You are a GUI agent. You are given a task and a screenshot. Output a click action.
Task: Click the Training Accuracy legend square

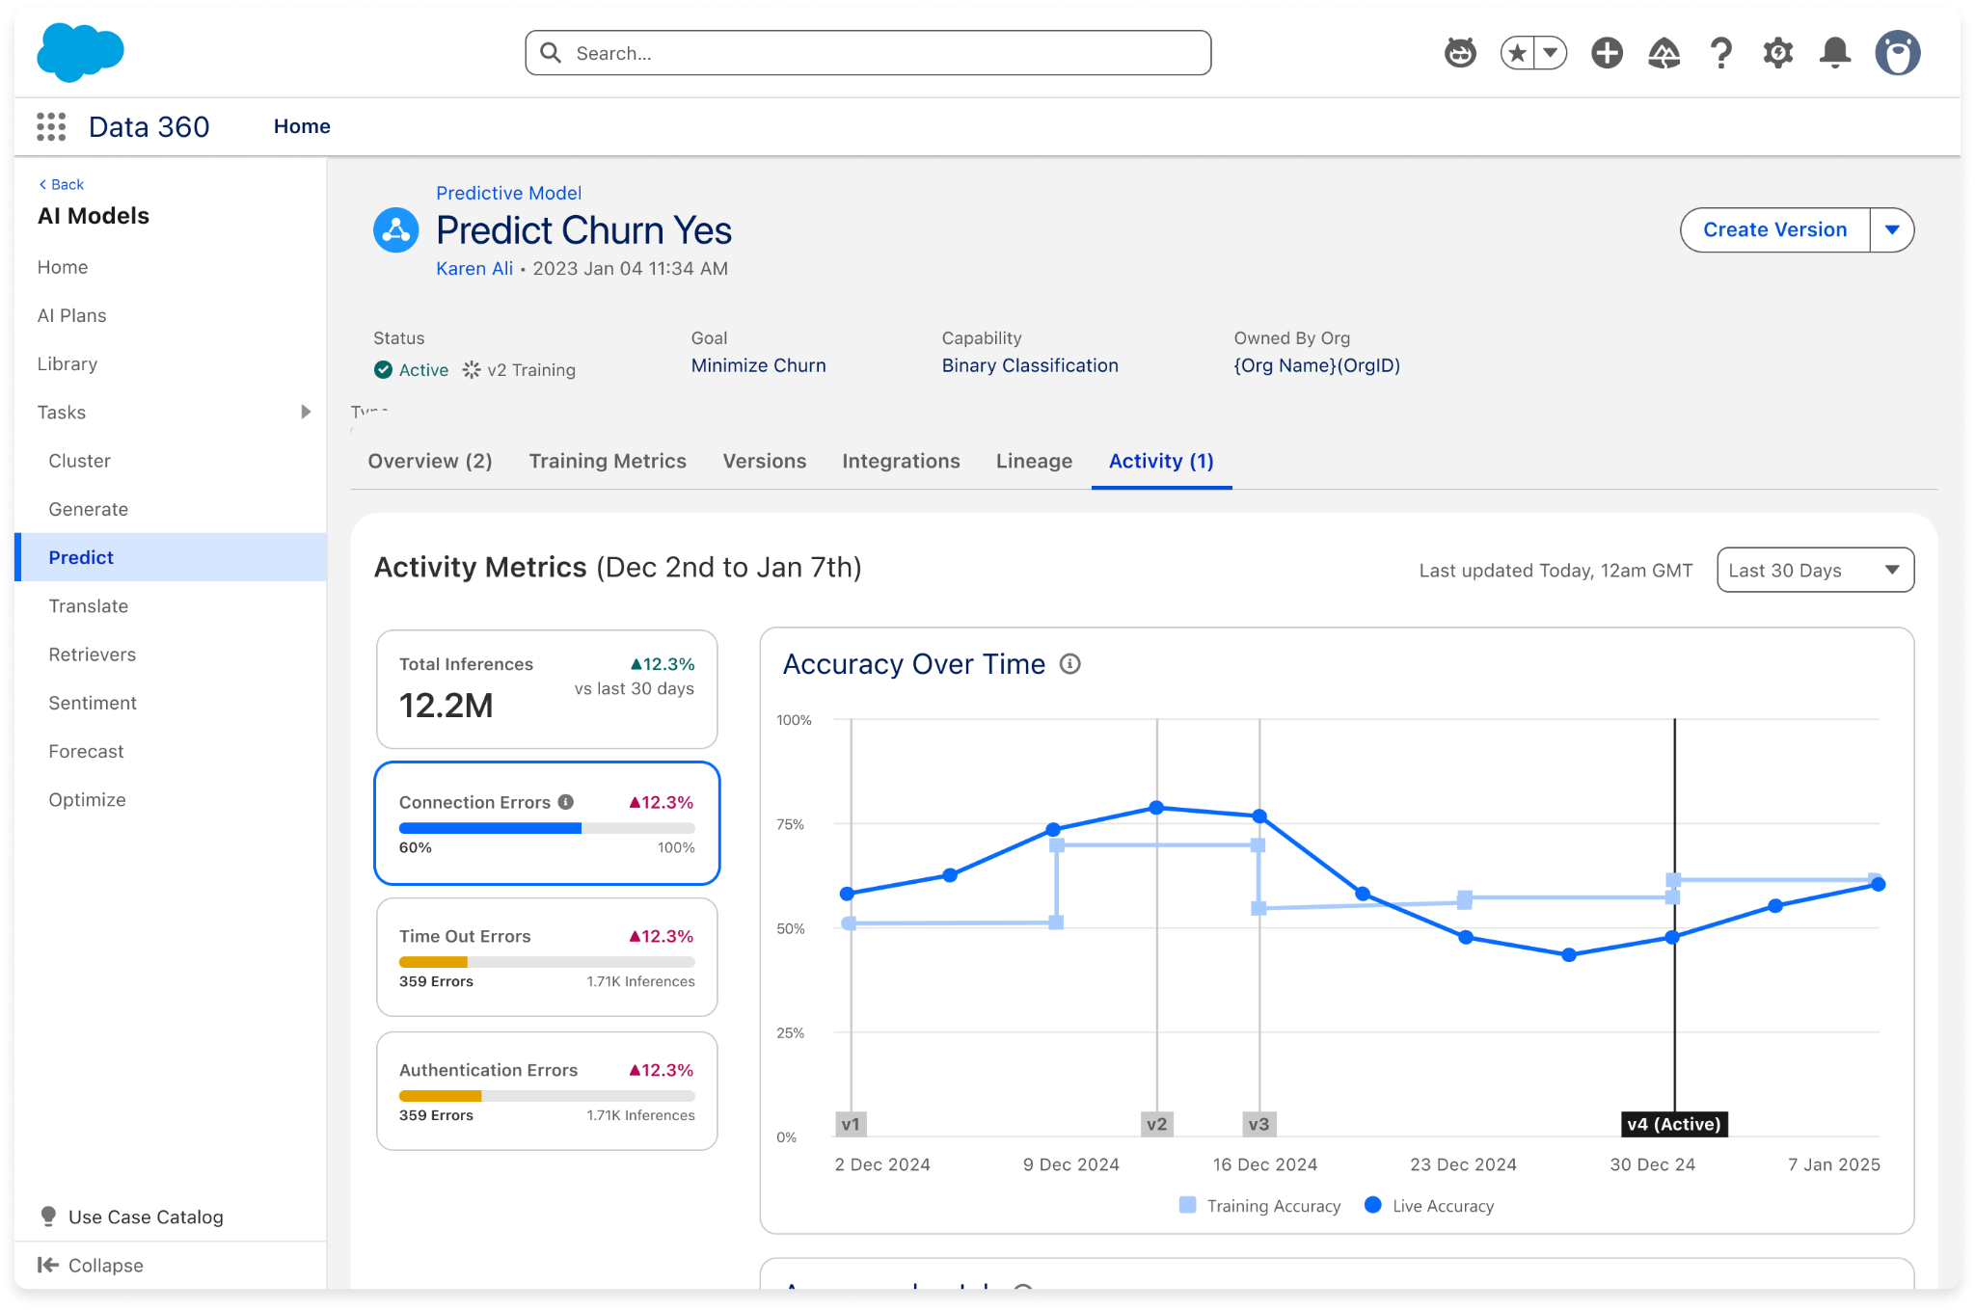point(1187,1205)
